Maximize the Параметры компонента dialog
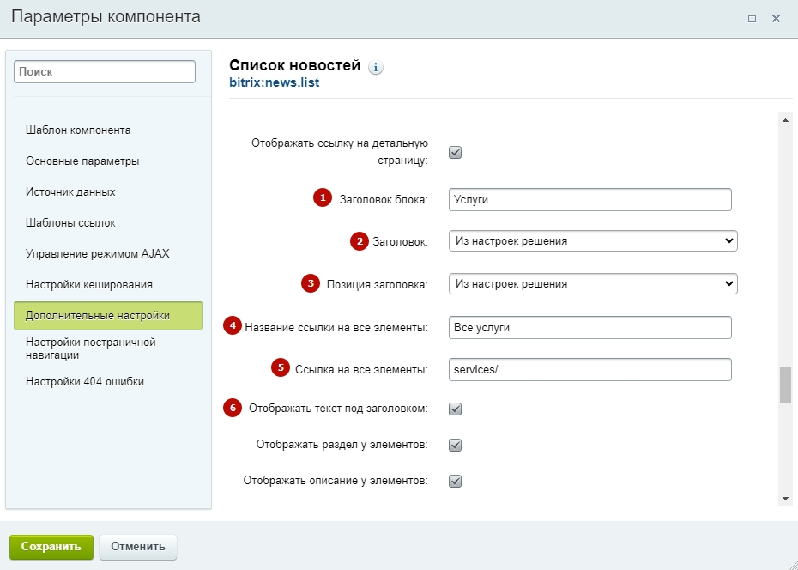Viewport: 798px width, 570px height. [752, 19]
